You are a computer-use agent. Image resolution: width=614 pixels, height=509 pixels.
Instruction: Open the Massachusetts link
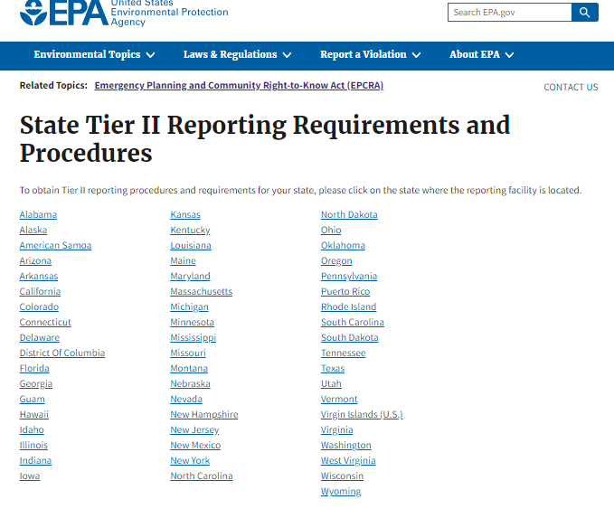click(x=202, y=291)
